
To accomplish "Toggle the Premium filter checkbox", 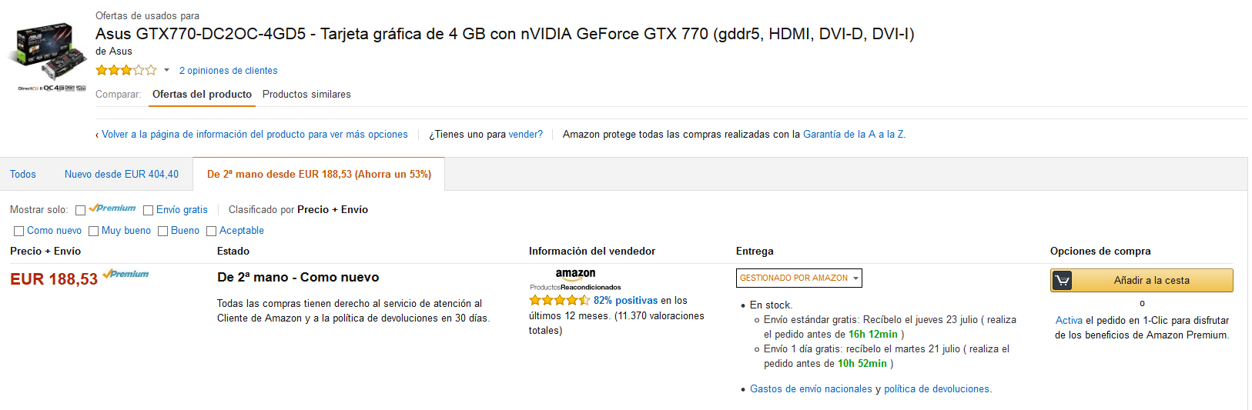I will click(x=80, y=210).
